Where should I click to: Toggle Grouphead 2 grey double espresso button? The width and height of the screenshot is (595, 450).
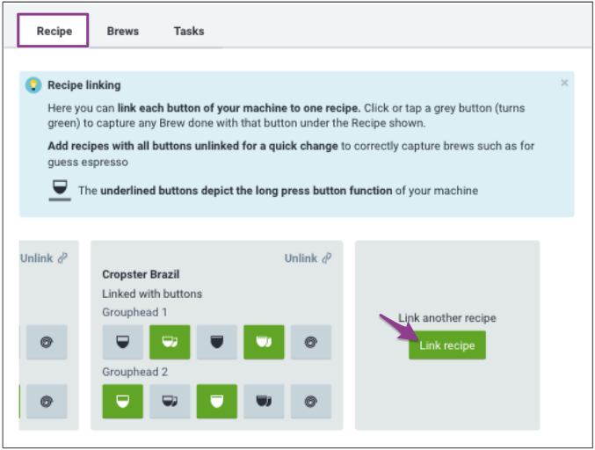click(x=170, y=402)
